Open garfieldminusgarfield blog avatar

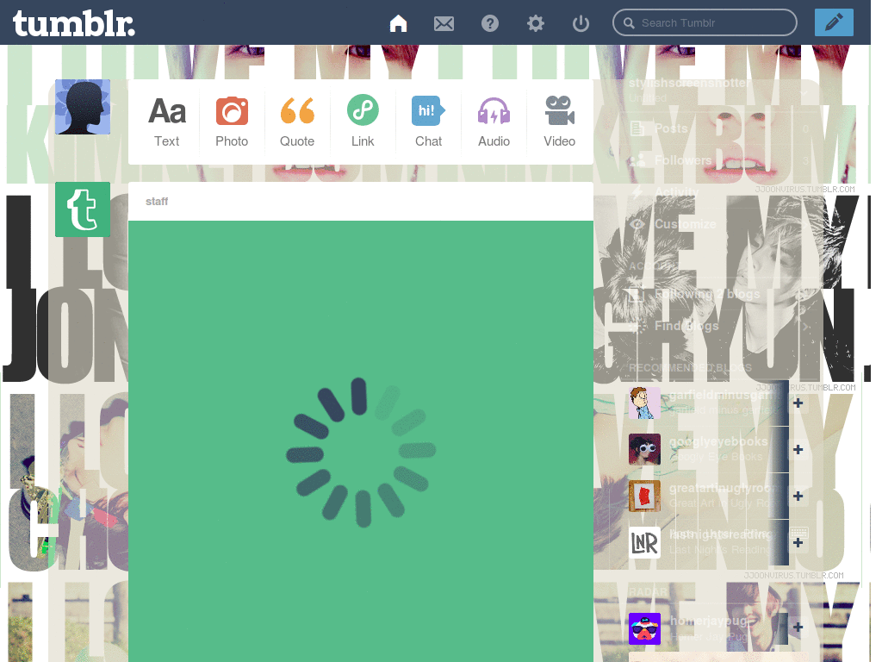[644, 403]
